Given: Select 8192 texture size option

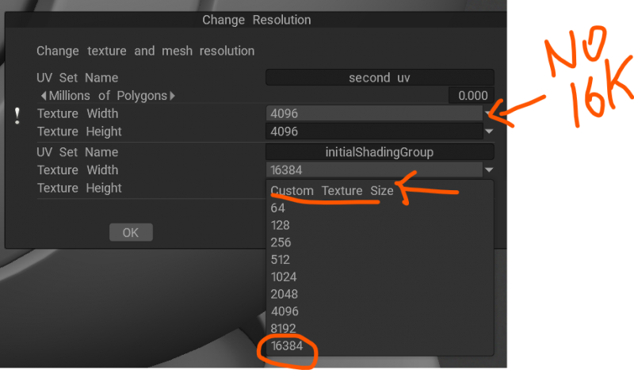Looking at the screenshot, I should (x=285, y=330).
